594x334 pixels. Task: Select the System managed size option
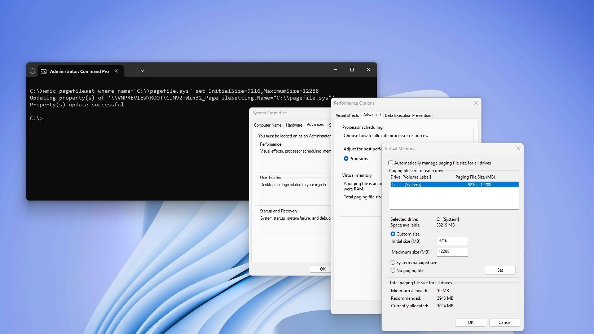pos(393,262)
